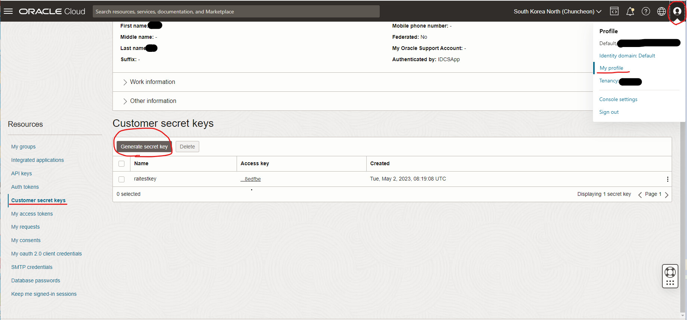This screenshot has height=320, width=687.
Task: Click the top search resources field
Action: click(x=236, y=12)
